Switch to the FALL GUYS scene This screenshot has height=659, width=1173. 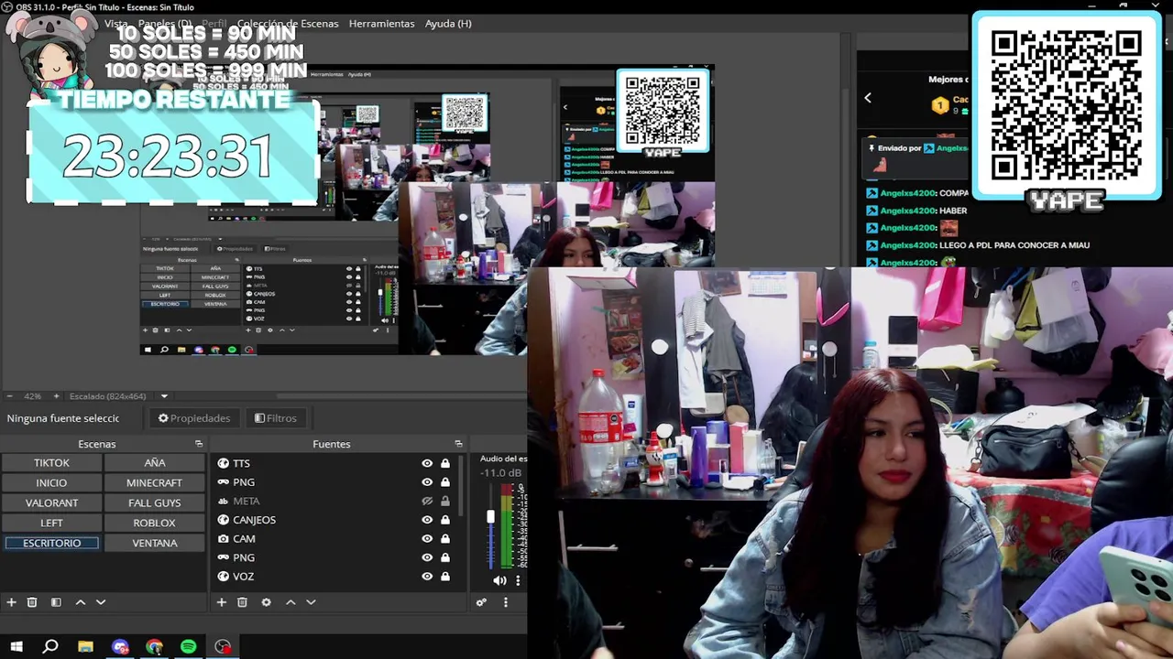point(154,503)
